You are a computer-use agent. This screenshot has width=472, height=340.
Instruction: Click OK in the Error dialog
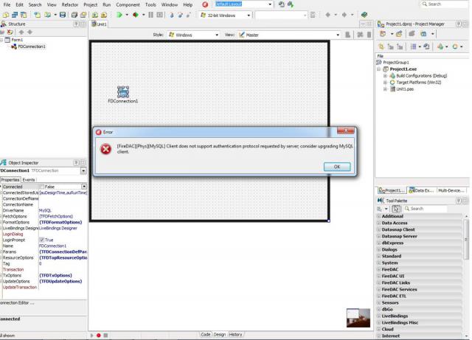[337, 167]
